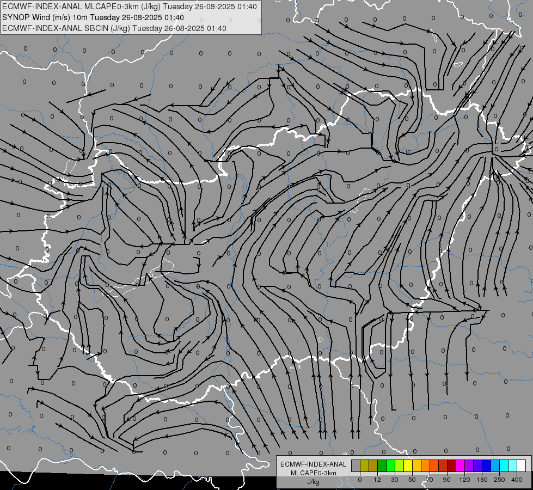Screen dimensions: 533x490
Task: Click the olive-yellow legend swatch
Action: [364, 466]
